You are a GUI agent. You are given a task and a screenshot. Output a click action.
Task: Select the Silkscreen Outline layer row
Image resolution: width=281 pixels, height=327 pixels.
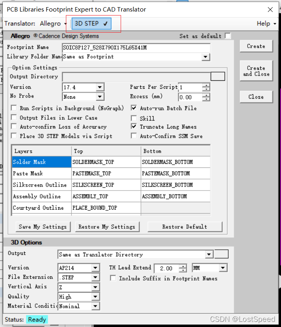pyautogui.click(x=42, y=185)
